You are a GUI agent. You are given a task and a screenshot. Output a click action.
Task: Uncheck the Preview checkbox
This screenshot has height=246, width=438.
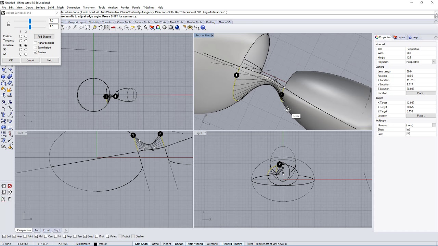[35, 52]
